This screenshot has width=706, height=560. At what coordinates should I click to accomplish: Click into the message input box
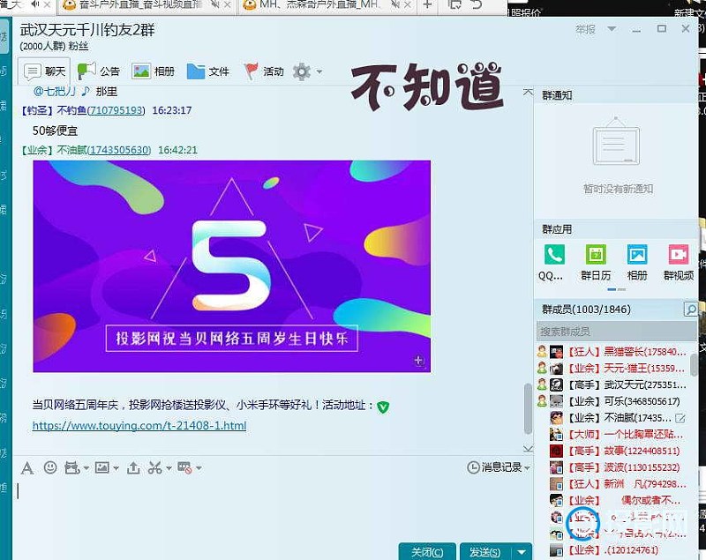273,511
